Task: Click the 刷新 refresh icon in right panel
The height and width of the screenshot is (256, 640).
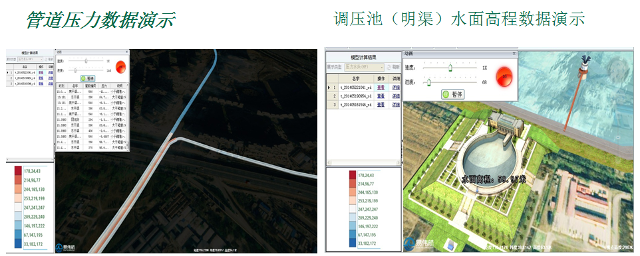Action: point(389,67)
